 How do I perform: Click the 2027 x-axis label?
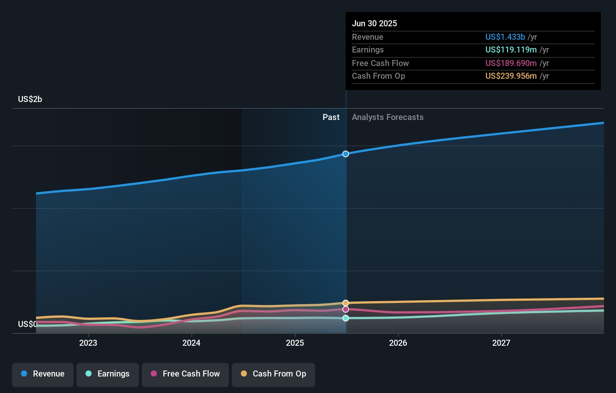[x=501, y=343]
